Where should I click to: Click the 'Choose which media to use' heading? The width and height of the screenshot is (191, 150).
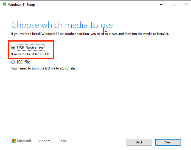(x=62, y=25)
